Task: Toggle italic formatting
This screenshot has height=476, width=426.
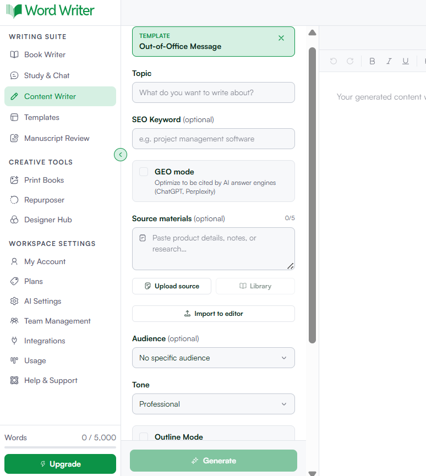Action: pos(389,61)
